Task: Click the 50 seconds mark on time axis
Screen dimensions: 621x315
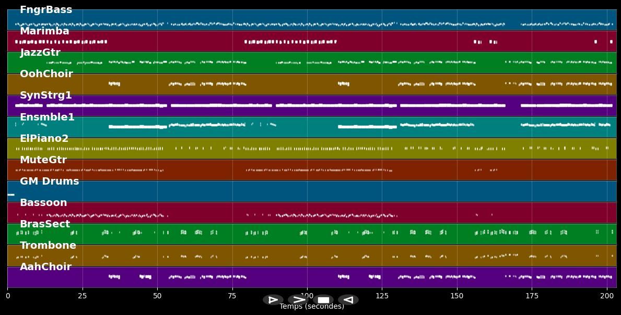Action: [157, 296]
